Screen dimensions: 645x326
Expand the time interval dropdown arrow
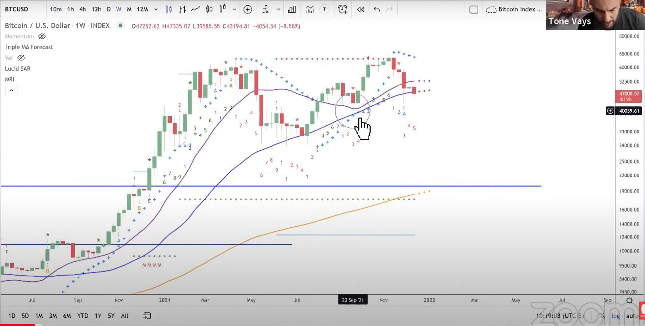[156, 9]
